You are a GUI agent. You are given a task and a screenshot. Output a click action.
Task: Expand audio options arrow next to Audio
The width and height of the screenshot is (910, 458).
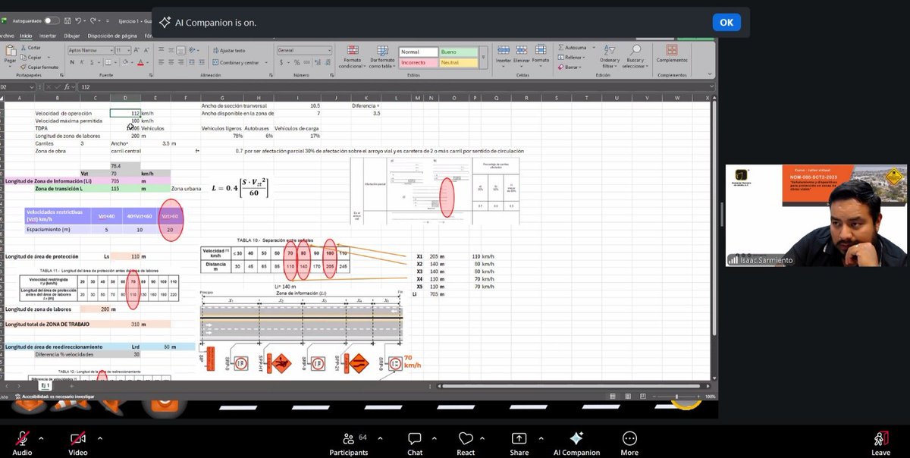tap(41, 438)
